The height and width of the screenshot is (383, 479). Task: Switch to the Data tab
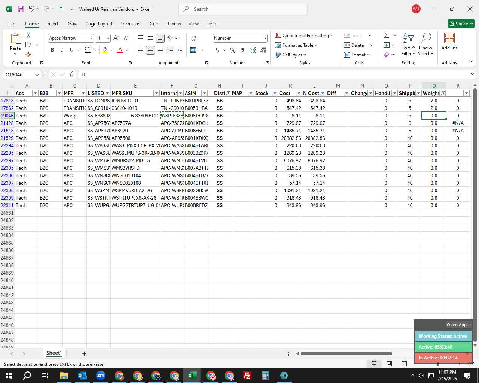(153, 24)
